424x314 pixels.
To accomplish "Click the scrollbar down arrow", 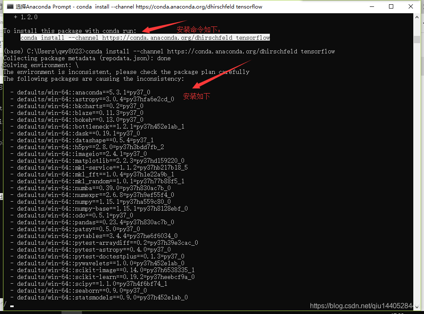I will pyautogui.click(x=417, y=307).
